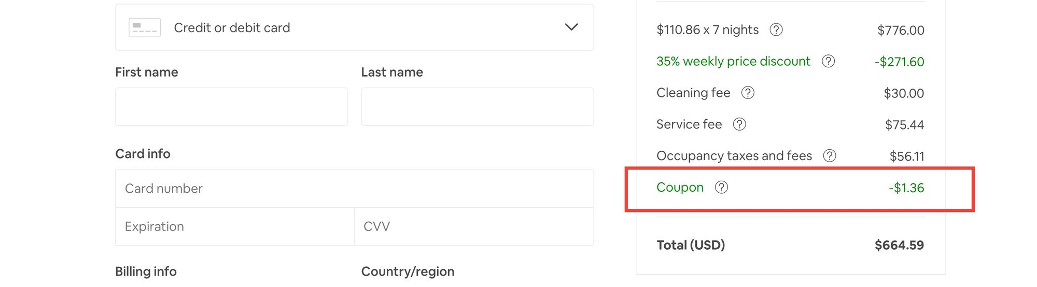1037x287 pixels.
Task: Click the Billing info heading
Action: pyautogui.click(x=146, y=271)
